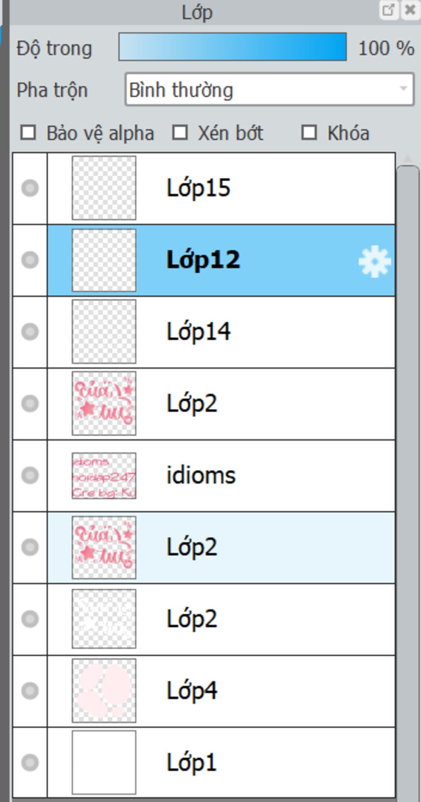Image resolution: width=421 pixels, height=802 pixels.
Task: Toggle visibility of Lớp1 layer
Action: click(30, 762)
